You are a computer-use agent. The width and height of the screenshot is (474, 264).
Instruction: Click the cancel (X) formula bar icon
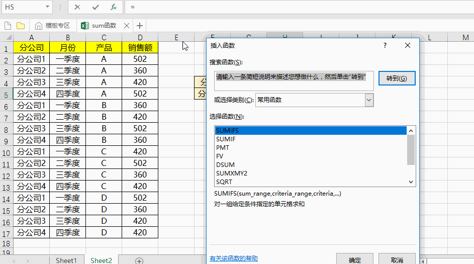point(77,7)
